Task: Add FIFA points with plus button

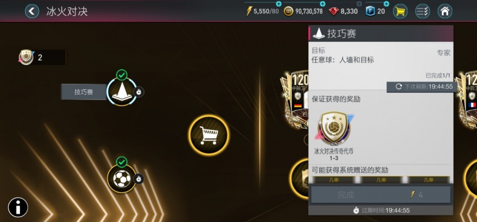Action: click(387, 3)
